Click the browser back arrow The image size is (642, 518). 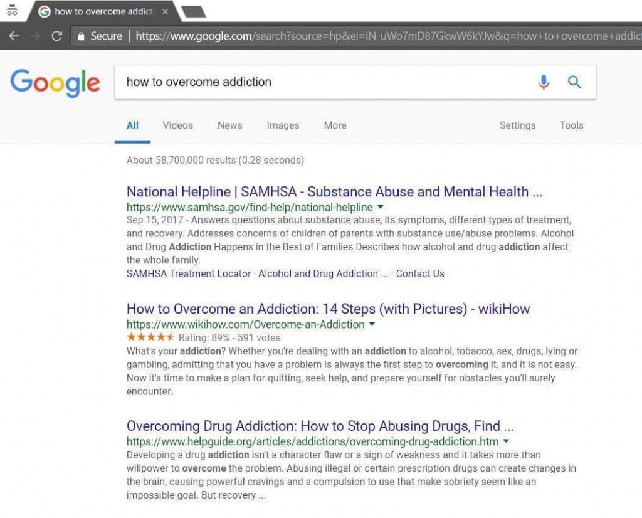coord(14,36)
